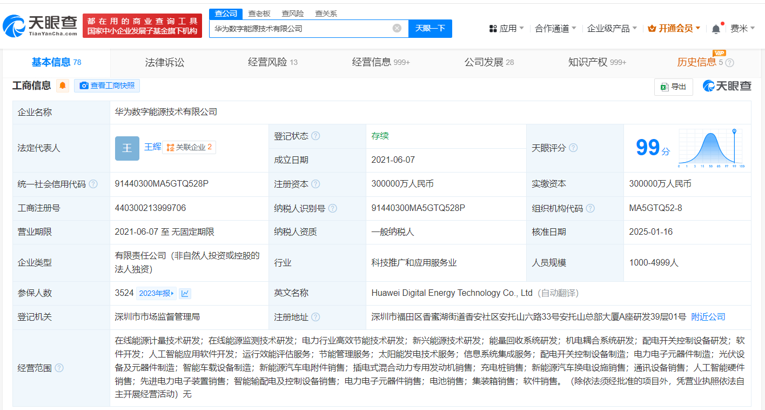765x410 pixels.
Task: Click the apps grid icon beside 应用
Action: [x=493, y=28]
